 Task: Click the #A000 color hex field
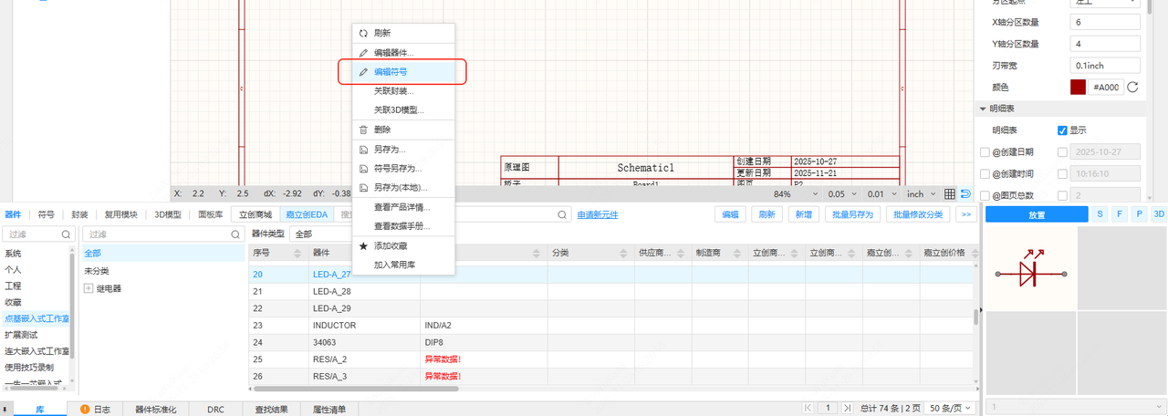[1106, 88]
